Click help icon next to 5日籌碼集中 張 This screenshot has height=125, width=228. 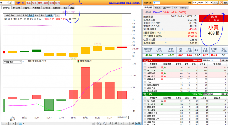pyautogui.click(x=162, y=29)
